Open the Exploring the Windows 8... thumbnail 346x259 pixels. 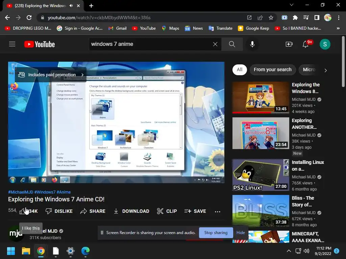click(261, 97)
